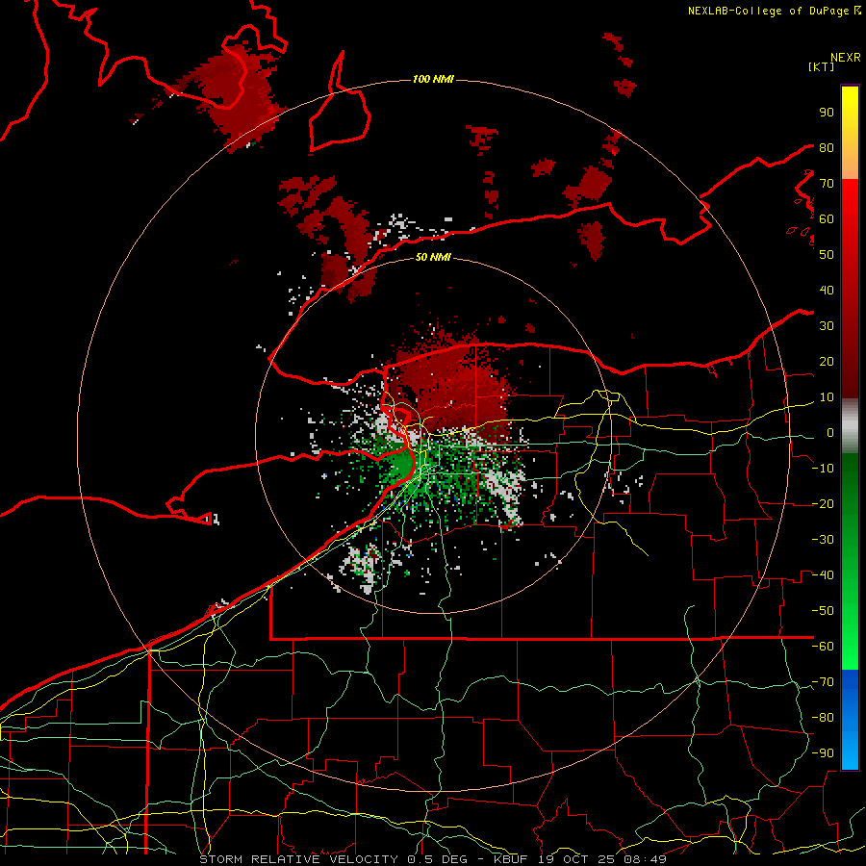
Task: Click the [KT] units label
Action: pyautogui.click(x=821, y=66)
